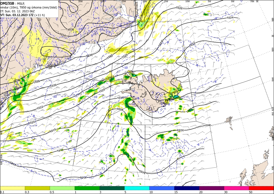Screen dimensions: 274x194
Task: Click the "3" legend value
Action: (100, 192)
